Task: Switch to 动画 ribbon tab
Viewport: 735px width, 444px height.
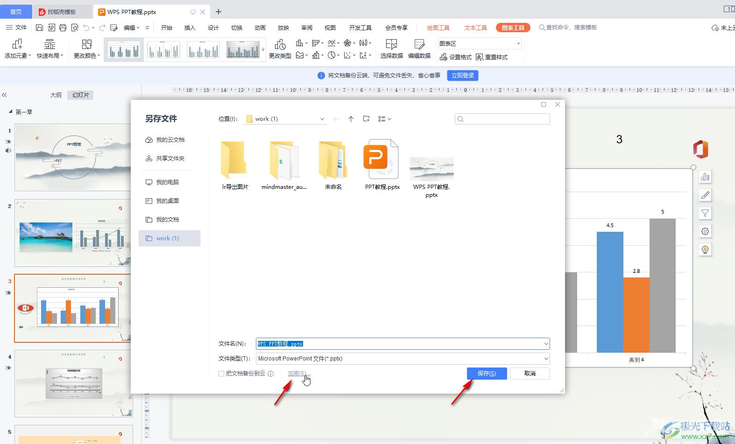Action: point(260,28)
